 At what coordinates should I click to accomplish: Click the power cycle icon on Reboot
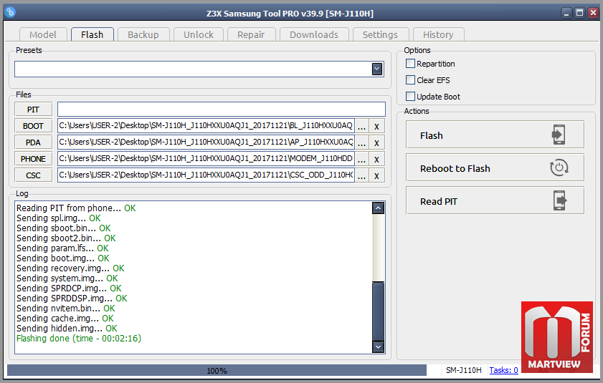coord(559,168)
